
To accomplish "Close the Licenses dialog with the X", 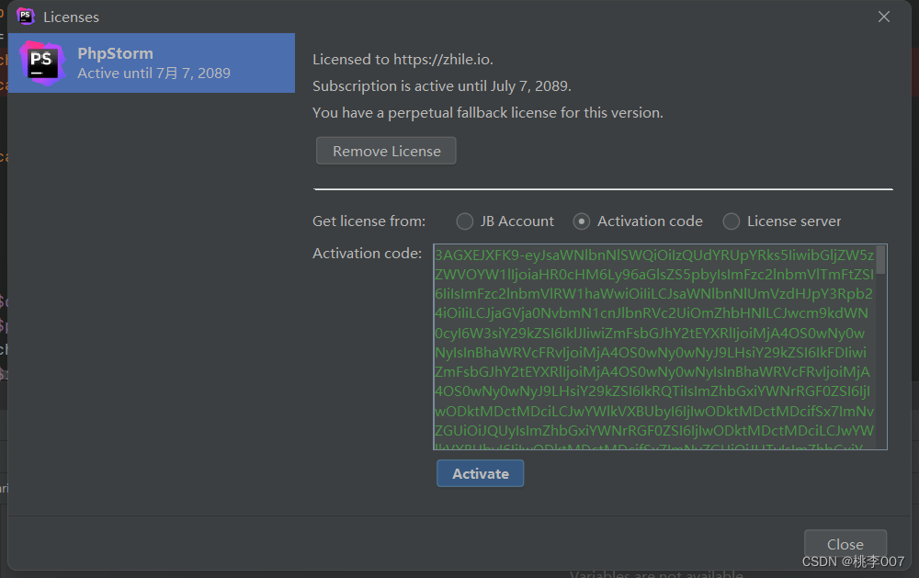I will 884,17.
